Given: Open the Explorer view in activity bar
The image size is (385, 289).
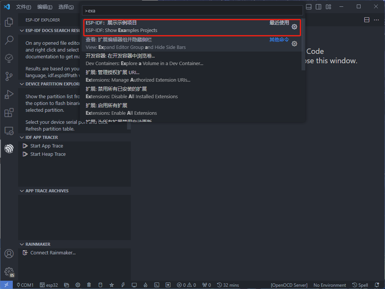Looking at the screenshot, I should (x=9, y=22).
